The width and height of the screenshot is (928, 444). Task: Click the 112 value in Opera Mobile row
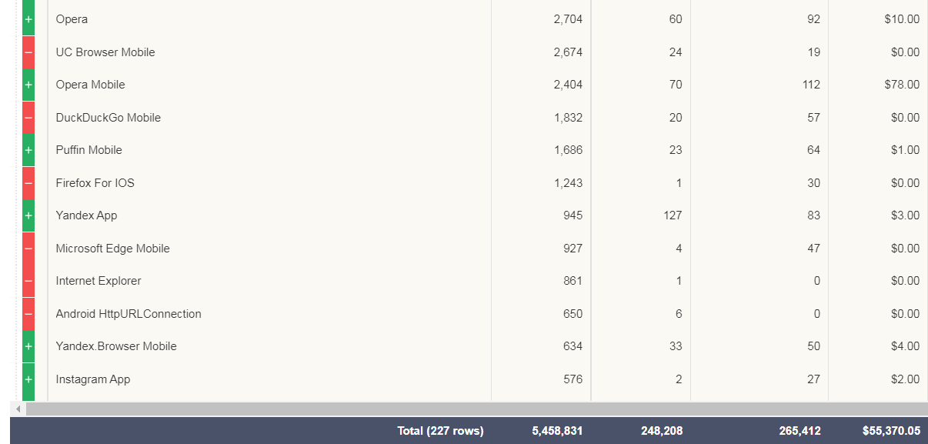[811, 85]
